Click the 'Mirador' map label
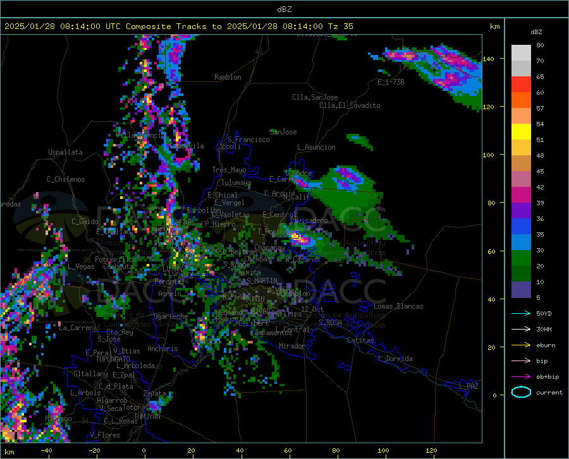 [x=292, y=346]
